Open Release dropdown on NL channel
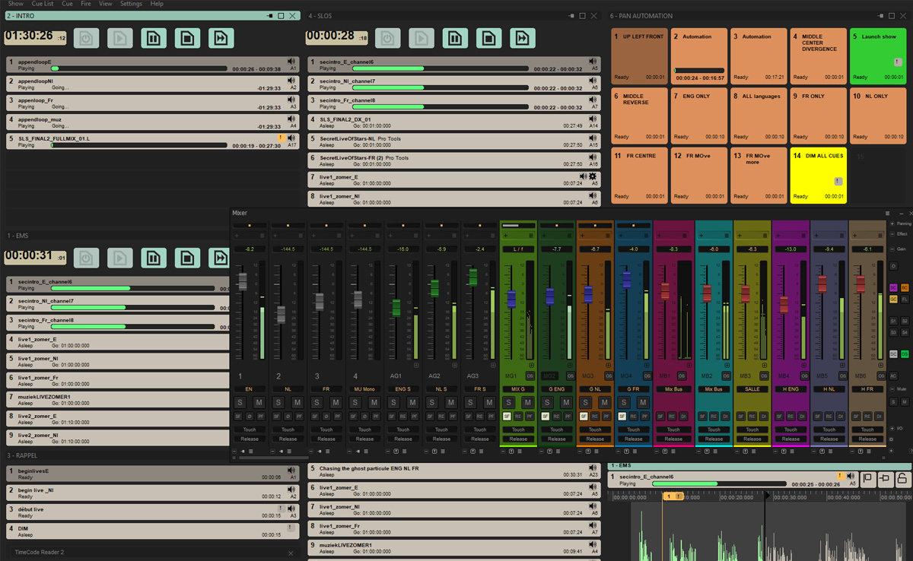Image resolution: width=913 pixels, height=561 pixels. point(288,439)
